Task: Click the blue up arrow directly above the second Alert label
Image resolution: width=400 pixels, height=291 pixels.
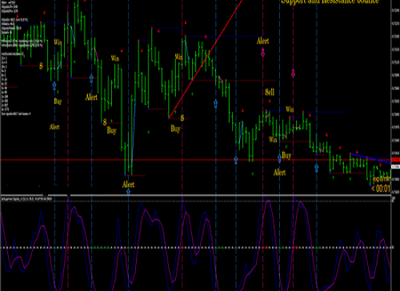Action: [x=92, y=79]
